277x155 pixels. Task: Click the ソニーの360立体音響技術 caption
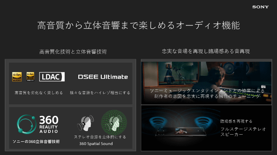36,142
